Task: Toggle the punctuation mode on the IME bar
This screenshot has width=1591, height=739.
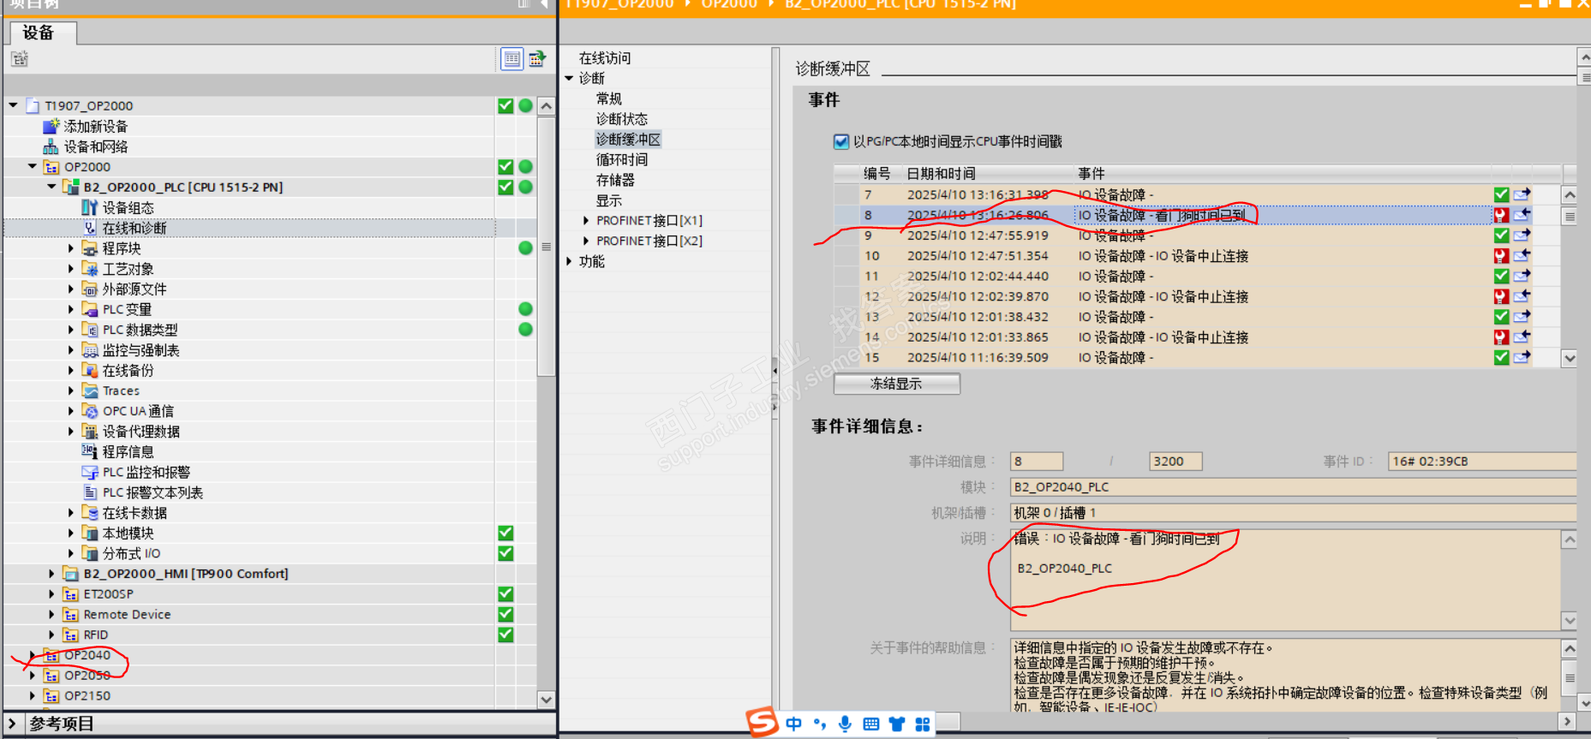Action: click(x=820, y=724)
